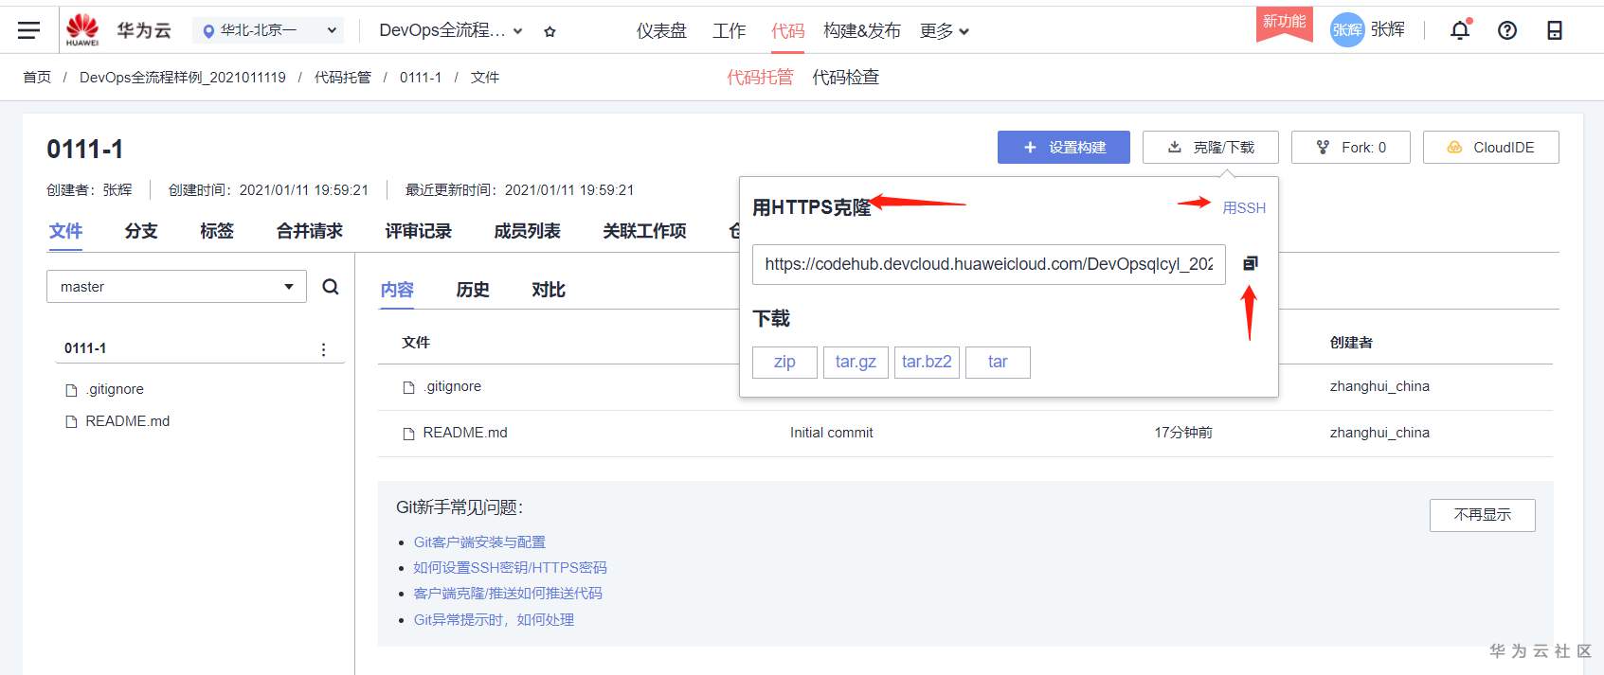Screen dimensions: 1604x675
Task: Download repository as zip
Action: tap(784, 362)
